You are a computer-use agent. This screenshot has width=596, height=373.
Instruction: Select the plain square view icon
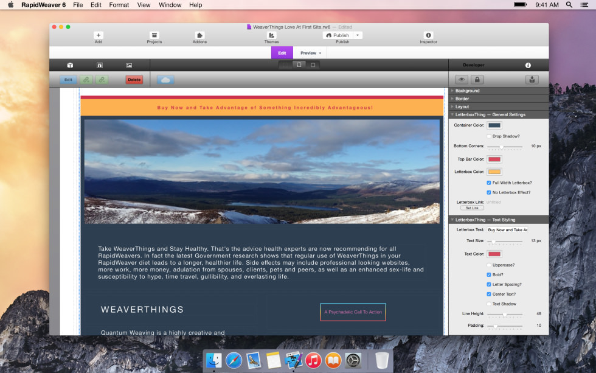coord(313,65)
